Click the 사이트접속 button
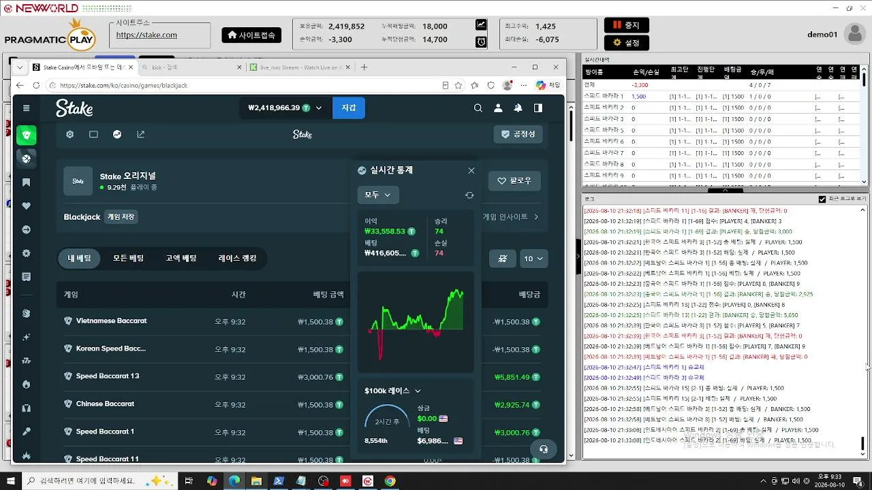The image size is (872, 490). (x=251, y=35)
